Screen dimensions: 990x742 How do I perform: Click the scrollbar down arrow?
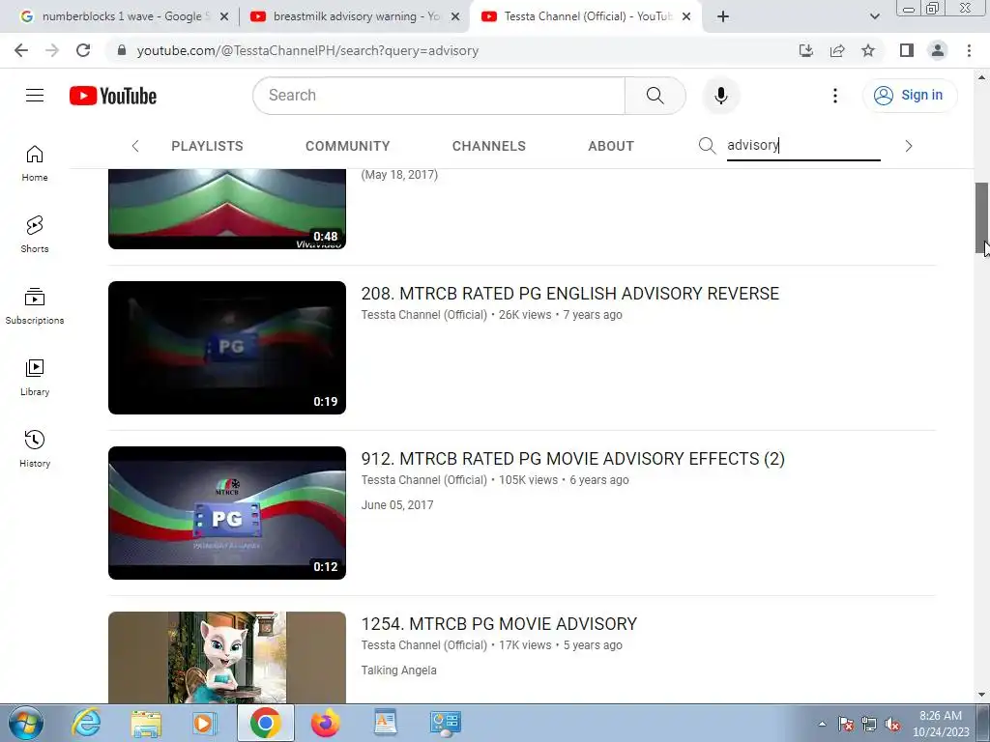pos(982,696)
